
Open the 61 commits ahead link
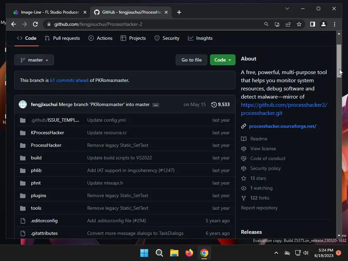tap(69, 80)
